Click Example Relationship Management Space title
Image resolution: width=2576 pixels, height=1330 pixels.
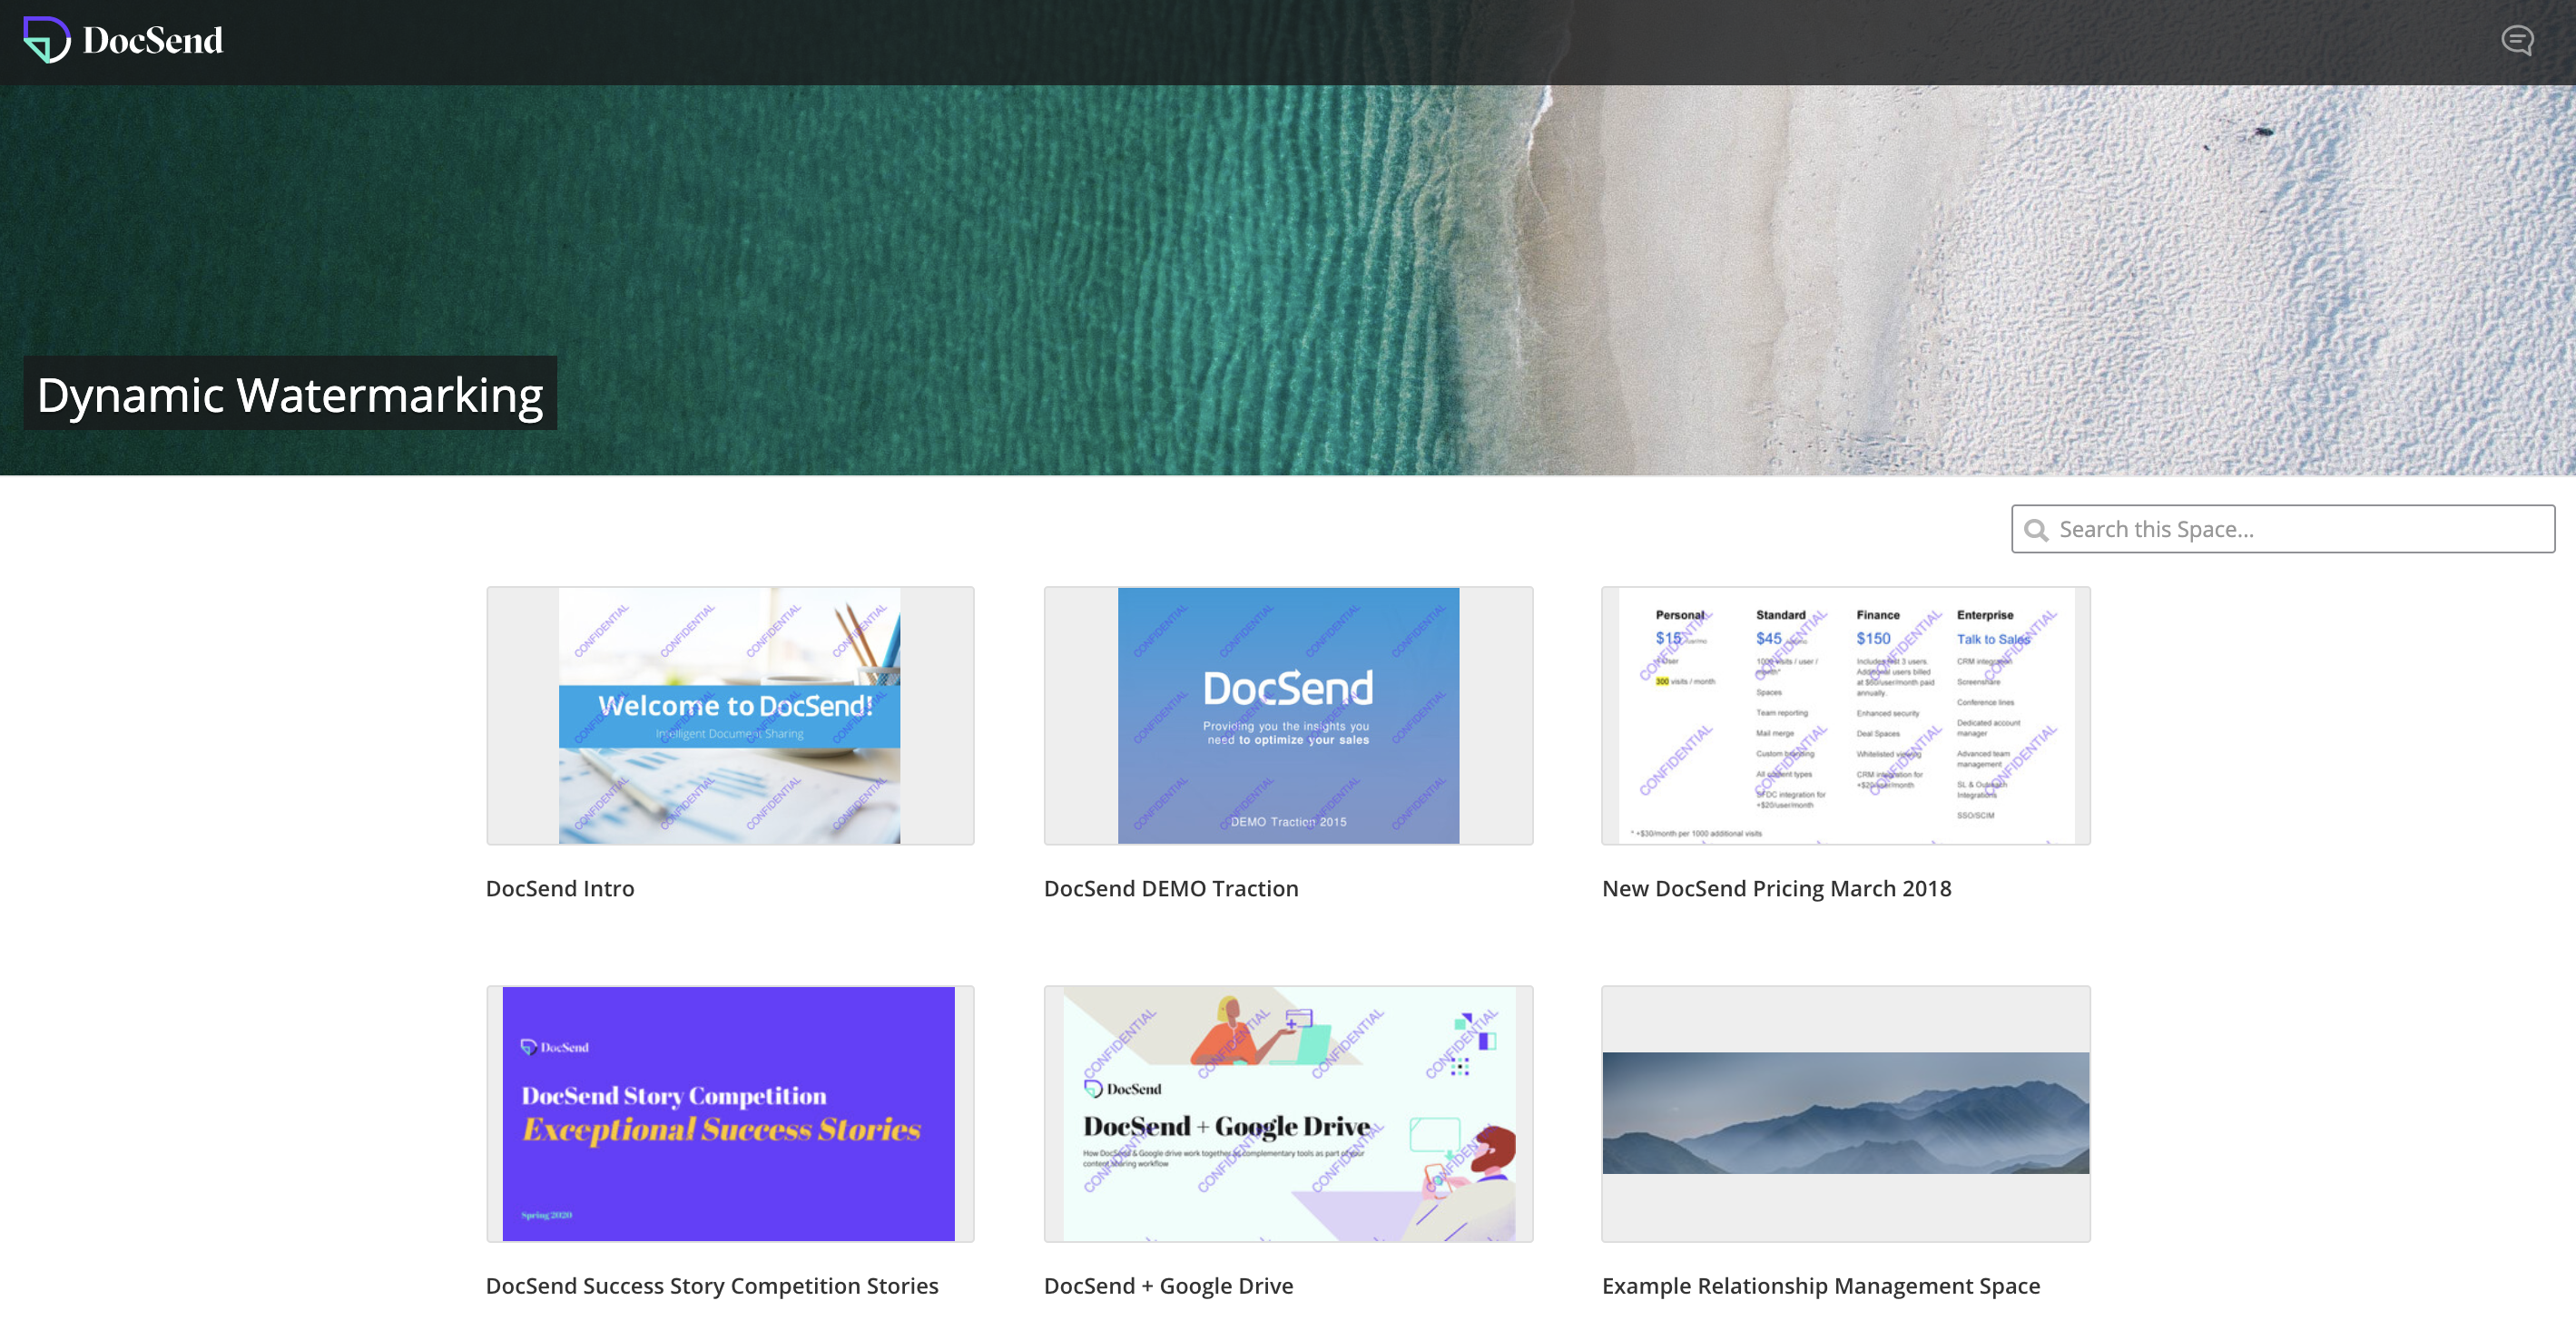1820,1286
